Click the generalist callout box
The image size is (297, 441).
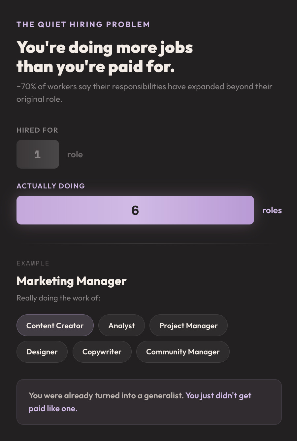pyautogui.click(x=149, y=402)
